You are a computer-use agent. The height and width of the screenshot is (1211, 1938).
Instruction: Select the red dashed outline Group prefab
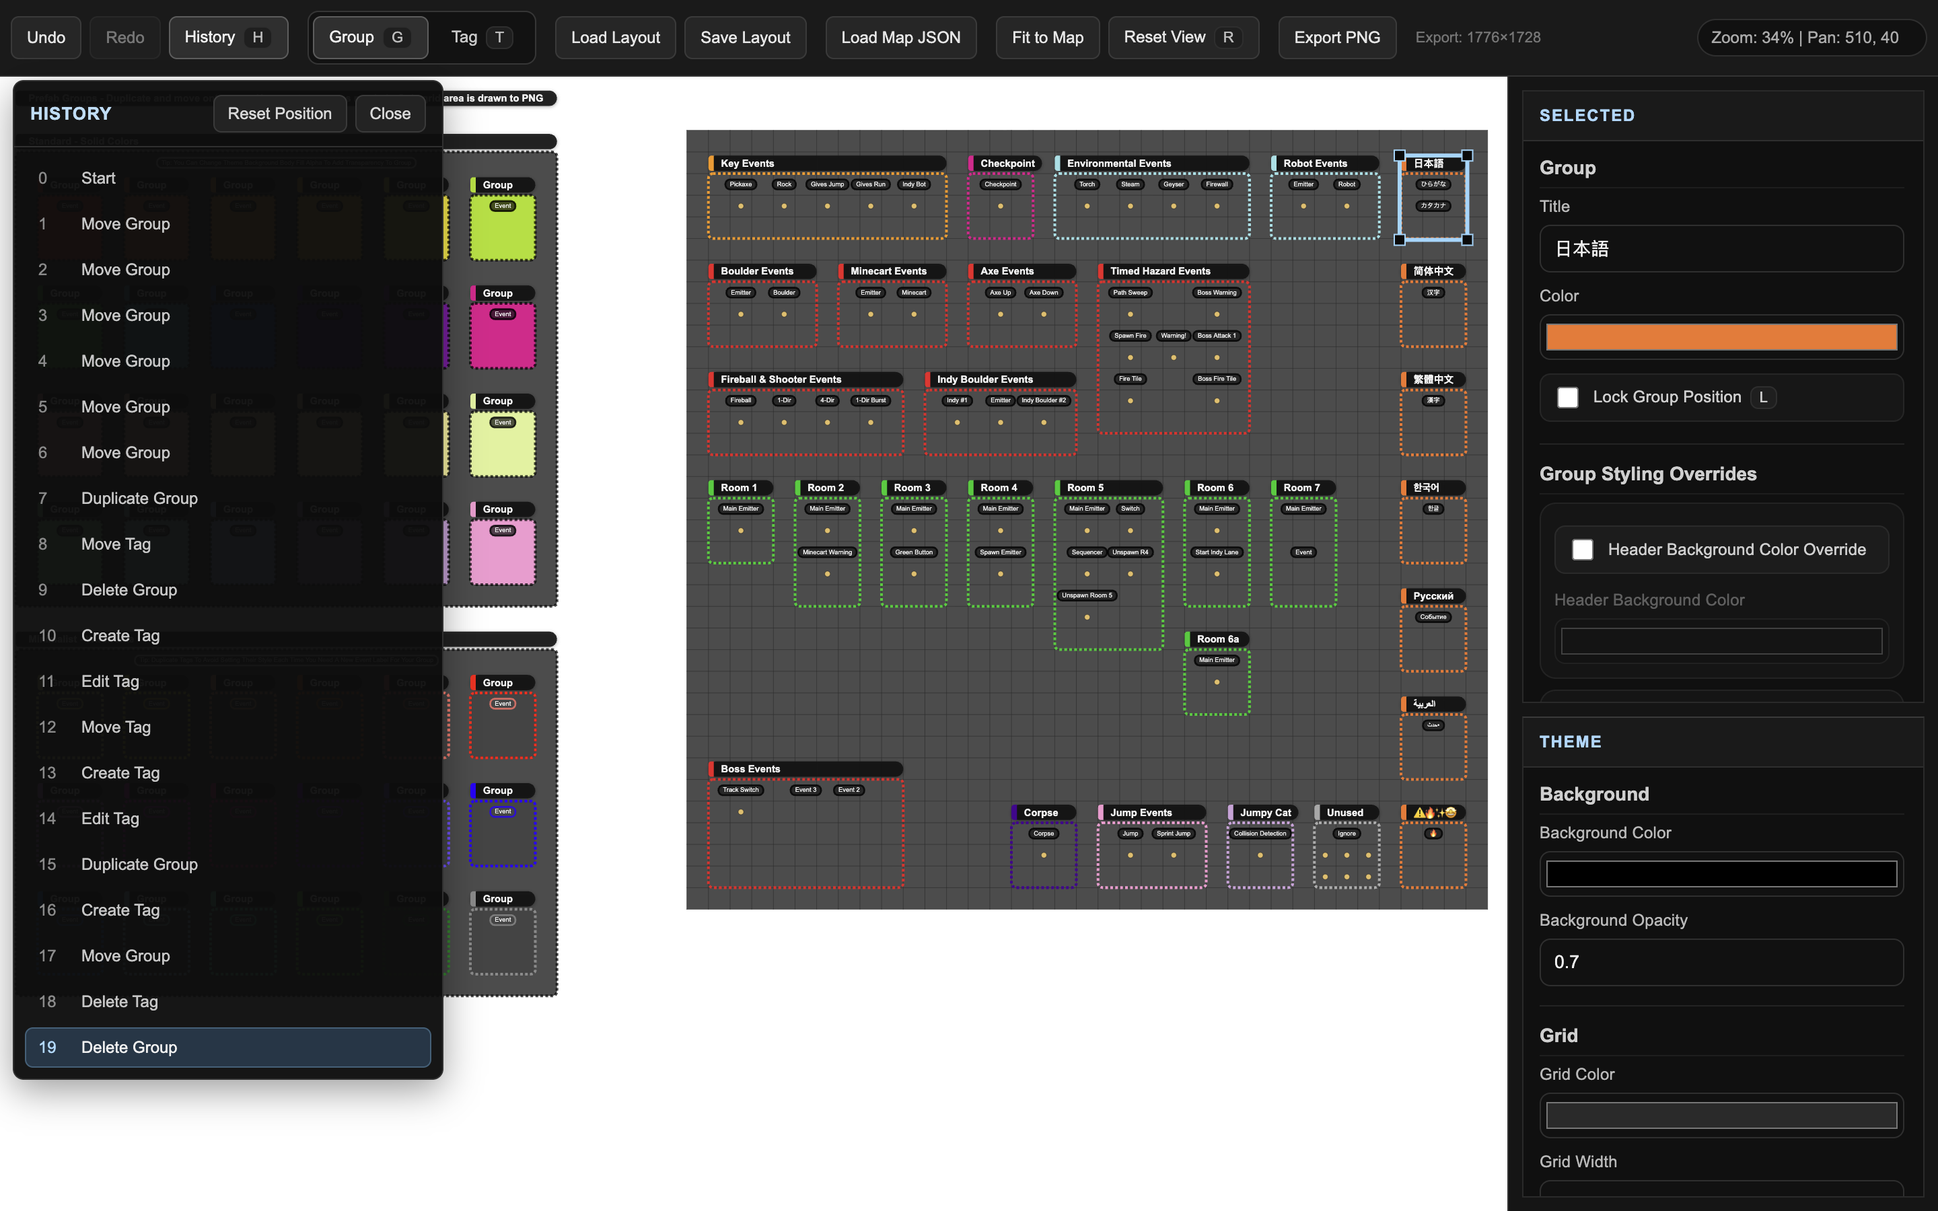point(502,727)
